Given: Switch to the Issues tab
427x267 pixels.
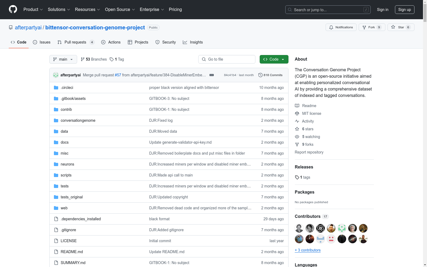Looking at the screenshot, I should (42, 42).
